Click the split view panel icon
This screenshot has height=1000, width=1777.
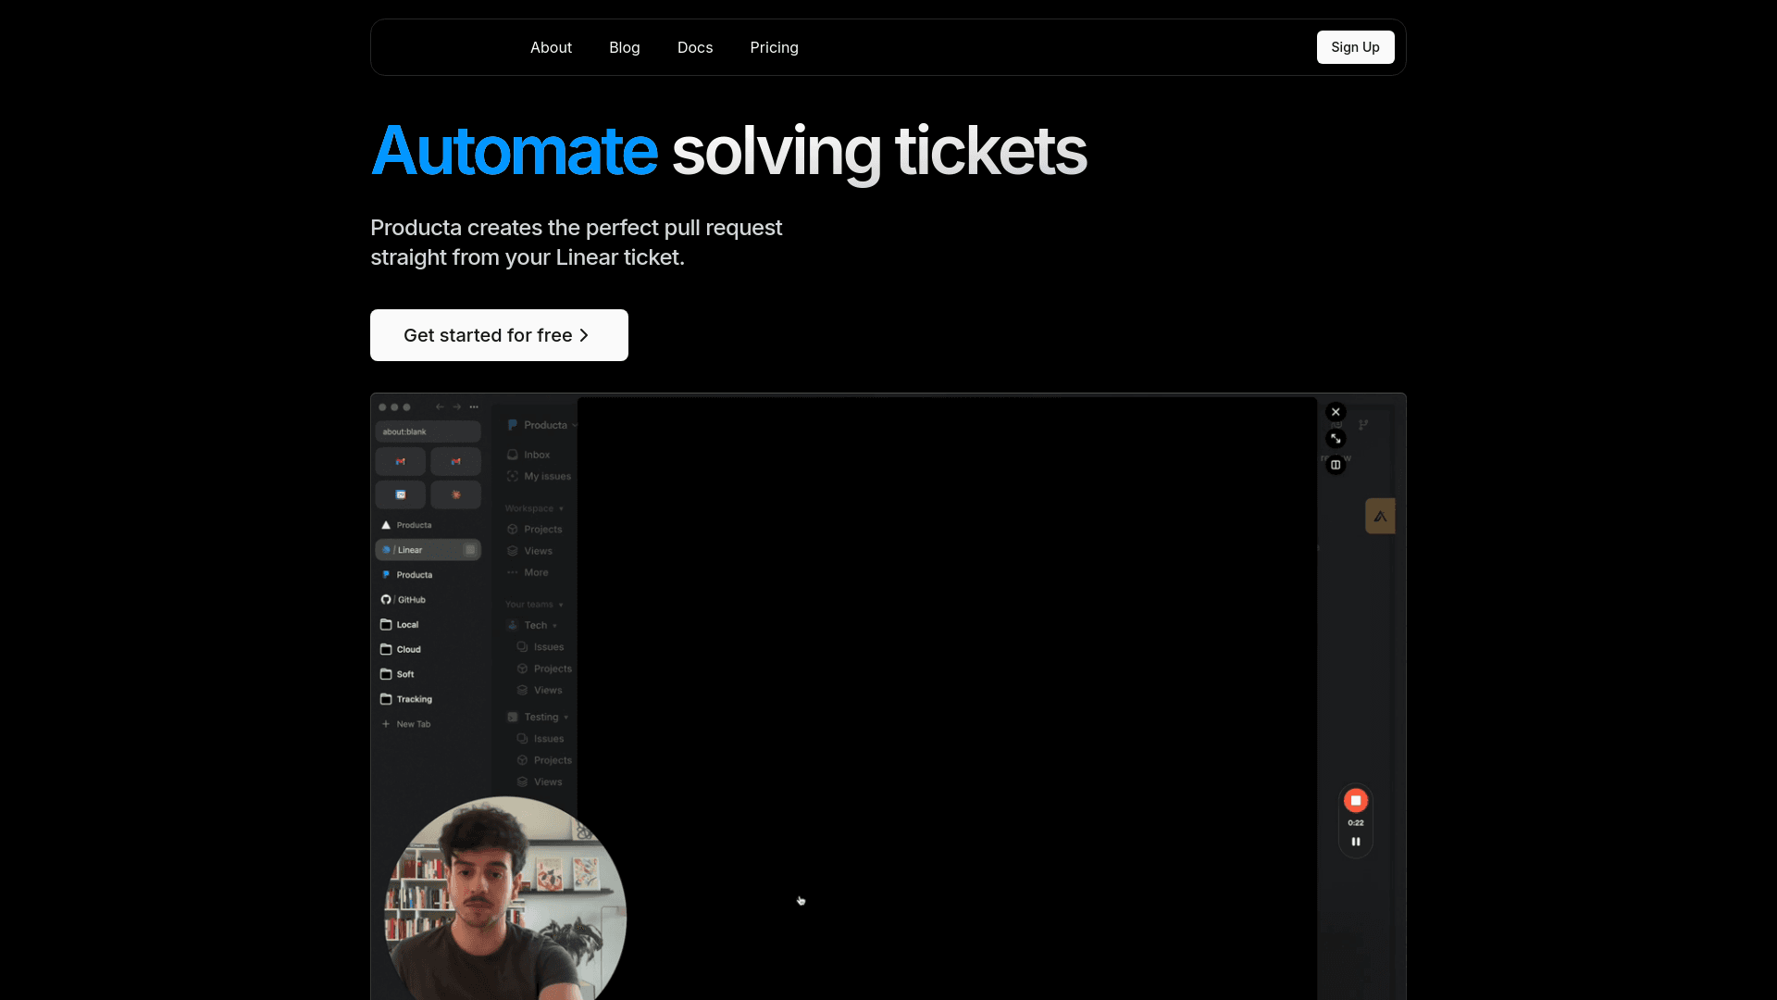click(1336, 465)
